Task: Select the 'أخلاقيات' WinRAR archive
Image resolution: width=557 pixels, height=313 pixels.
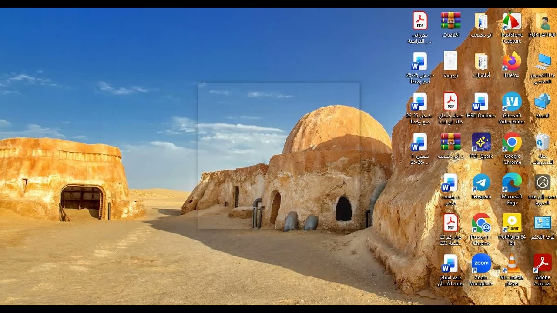Action: click(x=451, y=25)
